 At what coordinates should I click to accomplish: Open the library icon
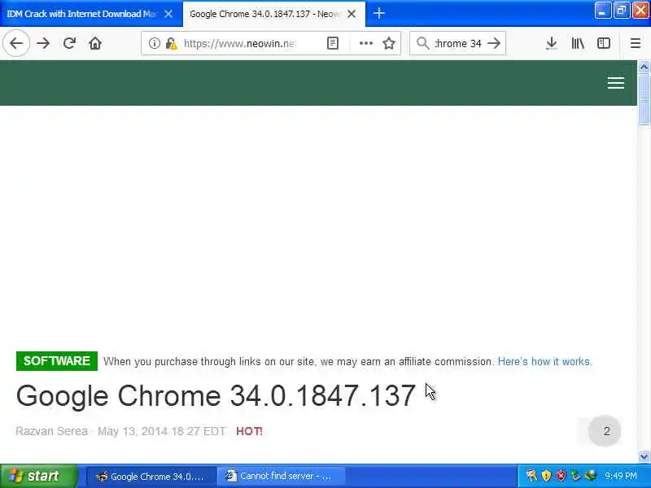[578, 43]
